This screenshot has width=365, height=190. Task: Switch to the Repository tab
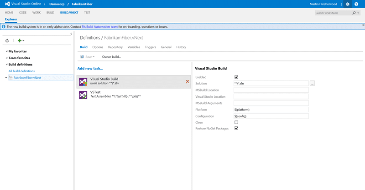pyautogui.click(x=115, y=47)
